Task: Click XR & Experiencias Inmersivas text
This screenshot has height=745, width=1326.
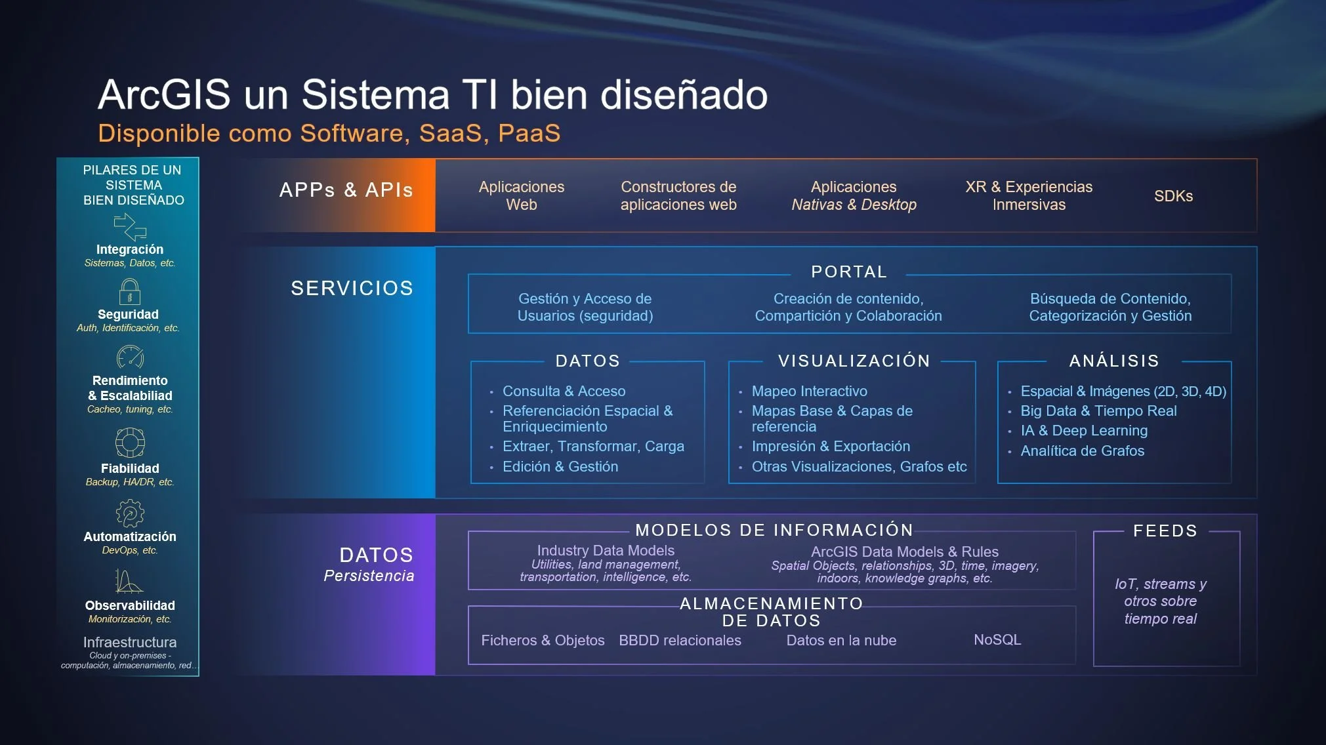Action: [x=1029, y=195]
